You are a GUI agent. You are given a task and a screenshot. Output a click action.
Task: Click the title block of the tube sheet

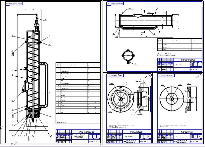pyautogui.click(x=179, y=65)
